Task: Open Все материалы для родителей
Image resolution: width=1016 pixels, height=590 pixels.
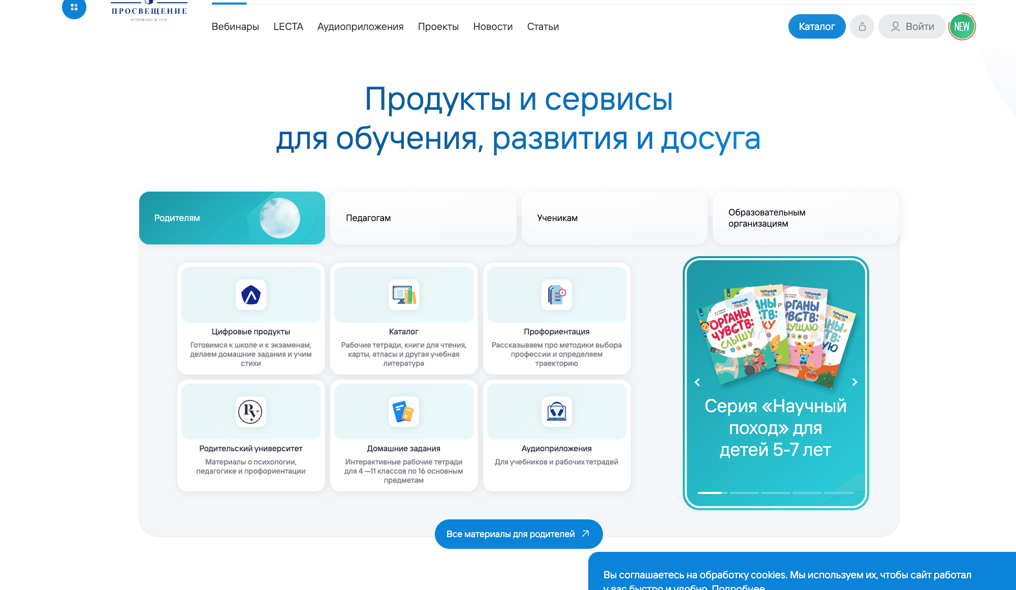Action: 519,534
